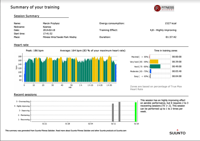Click 'Time in training zones' title
Viewport: 200px width, 141px height.
tap(165, 51)
